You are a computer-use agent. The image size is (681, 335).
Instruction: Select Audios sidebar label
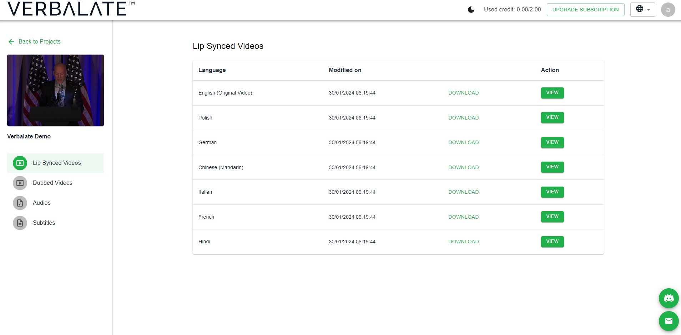coord(42,203)
